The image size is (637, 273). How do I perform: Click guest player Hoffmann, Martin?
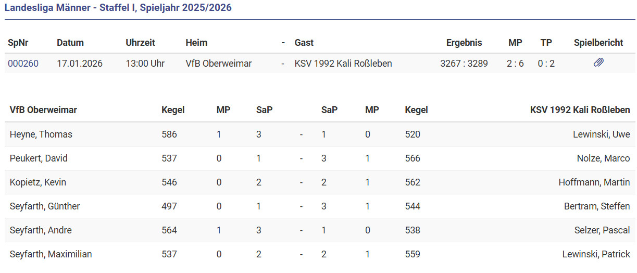click(x=594, y=182)
